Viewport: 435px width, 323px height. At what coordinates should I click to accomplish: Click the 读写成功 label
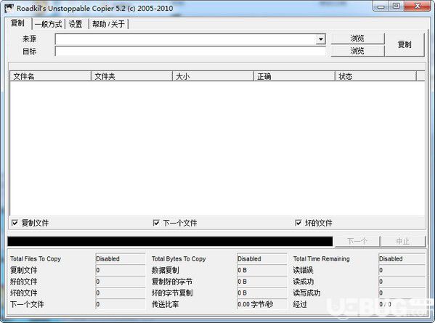(x=307, y=293)
